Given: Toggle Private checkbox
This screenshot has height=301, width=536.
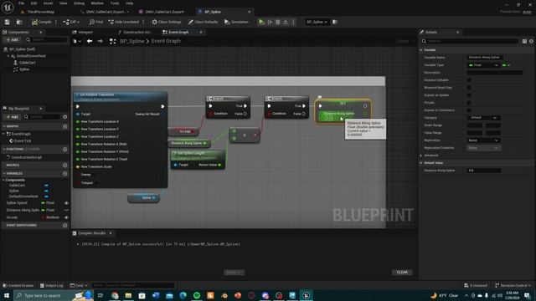Looking at the screenshot, I should click(x=469, y=103).
